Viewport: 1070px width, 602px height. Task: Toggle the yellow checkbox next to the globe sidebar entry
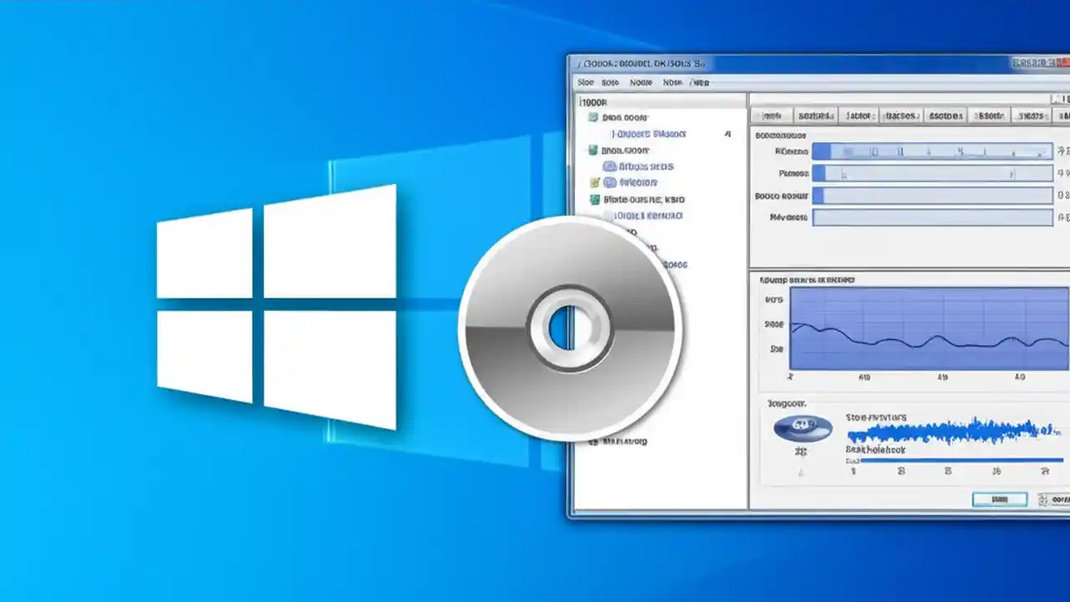(x=594, y=181)
